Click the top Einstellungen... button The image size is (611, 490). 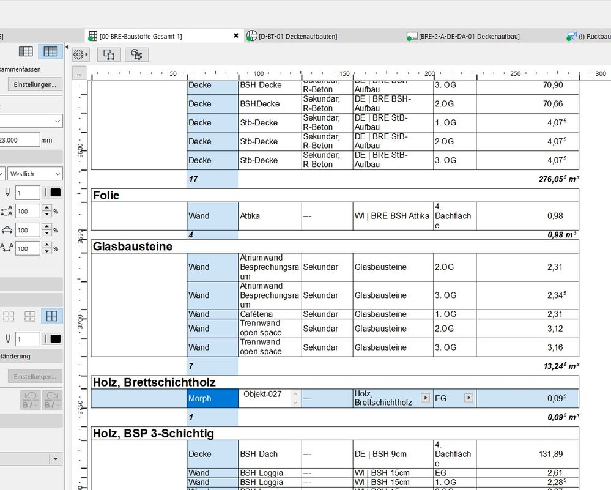pyautogui.click(x=35, y=84)
